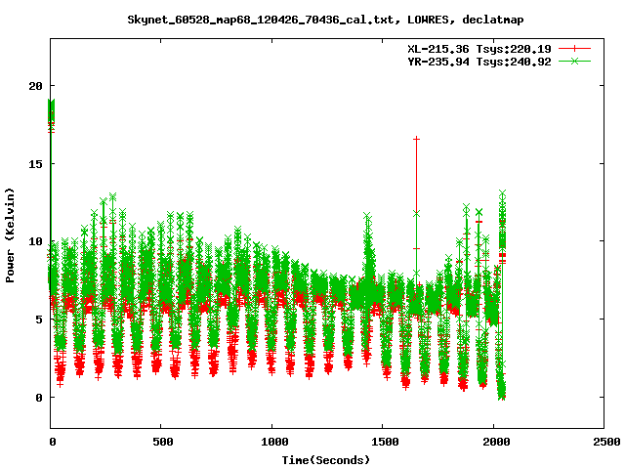Screen dimensions: 625x469
Task: Click the y-axis tick label 10
Action: coord(35,241)
